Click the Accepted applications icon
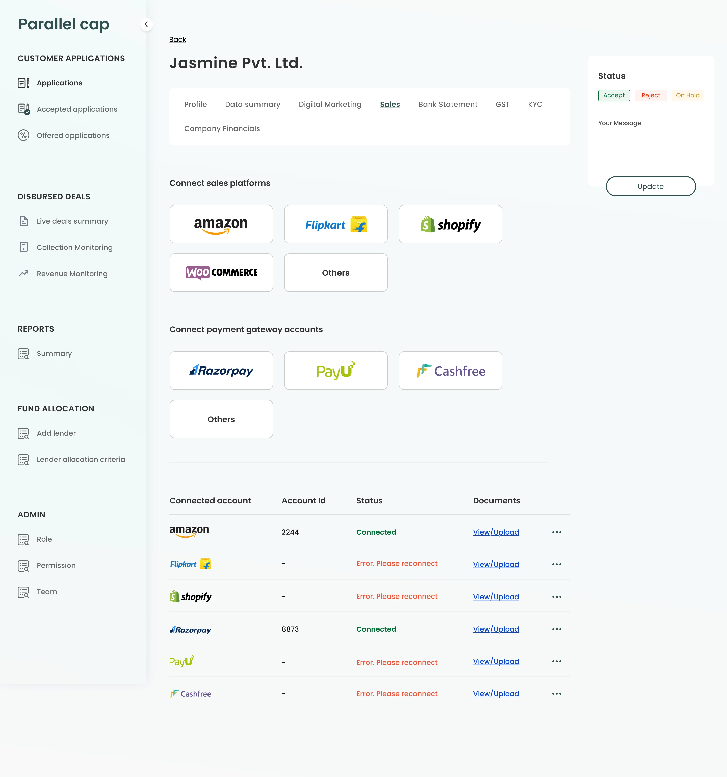This screenshot has width=727, height=777. tap(24, 109)
